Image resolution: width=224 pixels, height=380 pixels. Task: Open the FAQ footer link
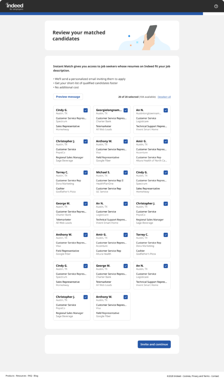tap(30, 376)
